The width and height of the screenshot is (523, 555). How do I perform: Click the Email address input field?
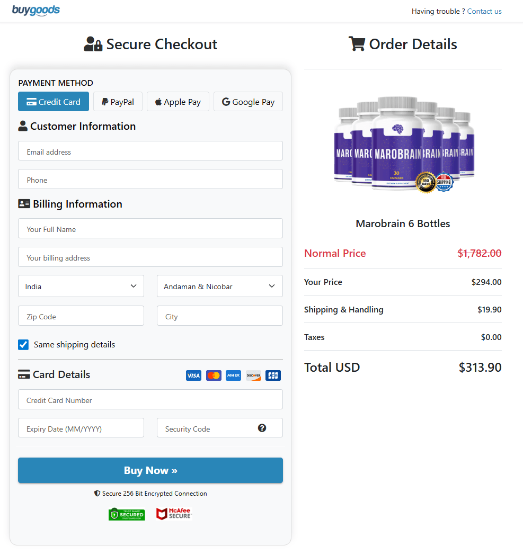pos(150,151)
